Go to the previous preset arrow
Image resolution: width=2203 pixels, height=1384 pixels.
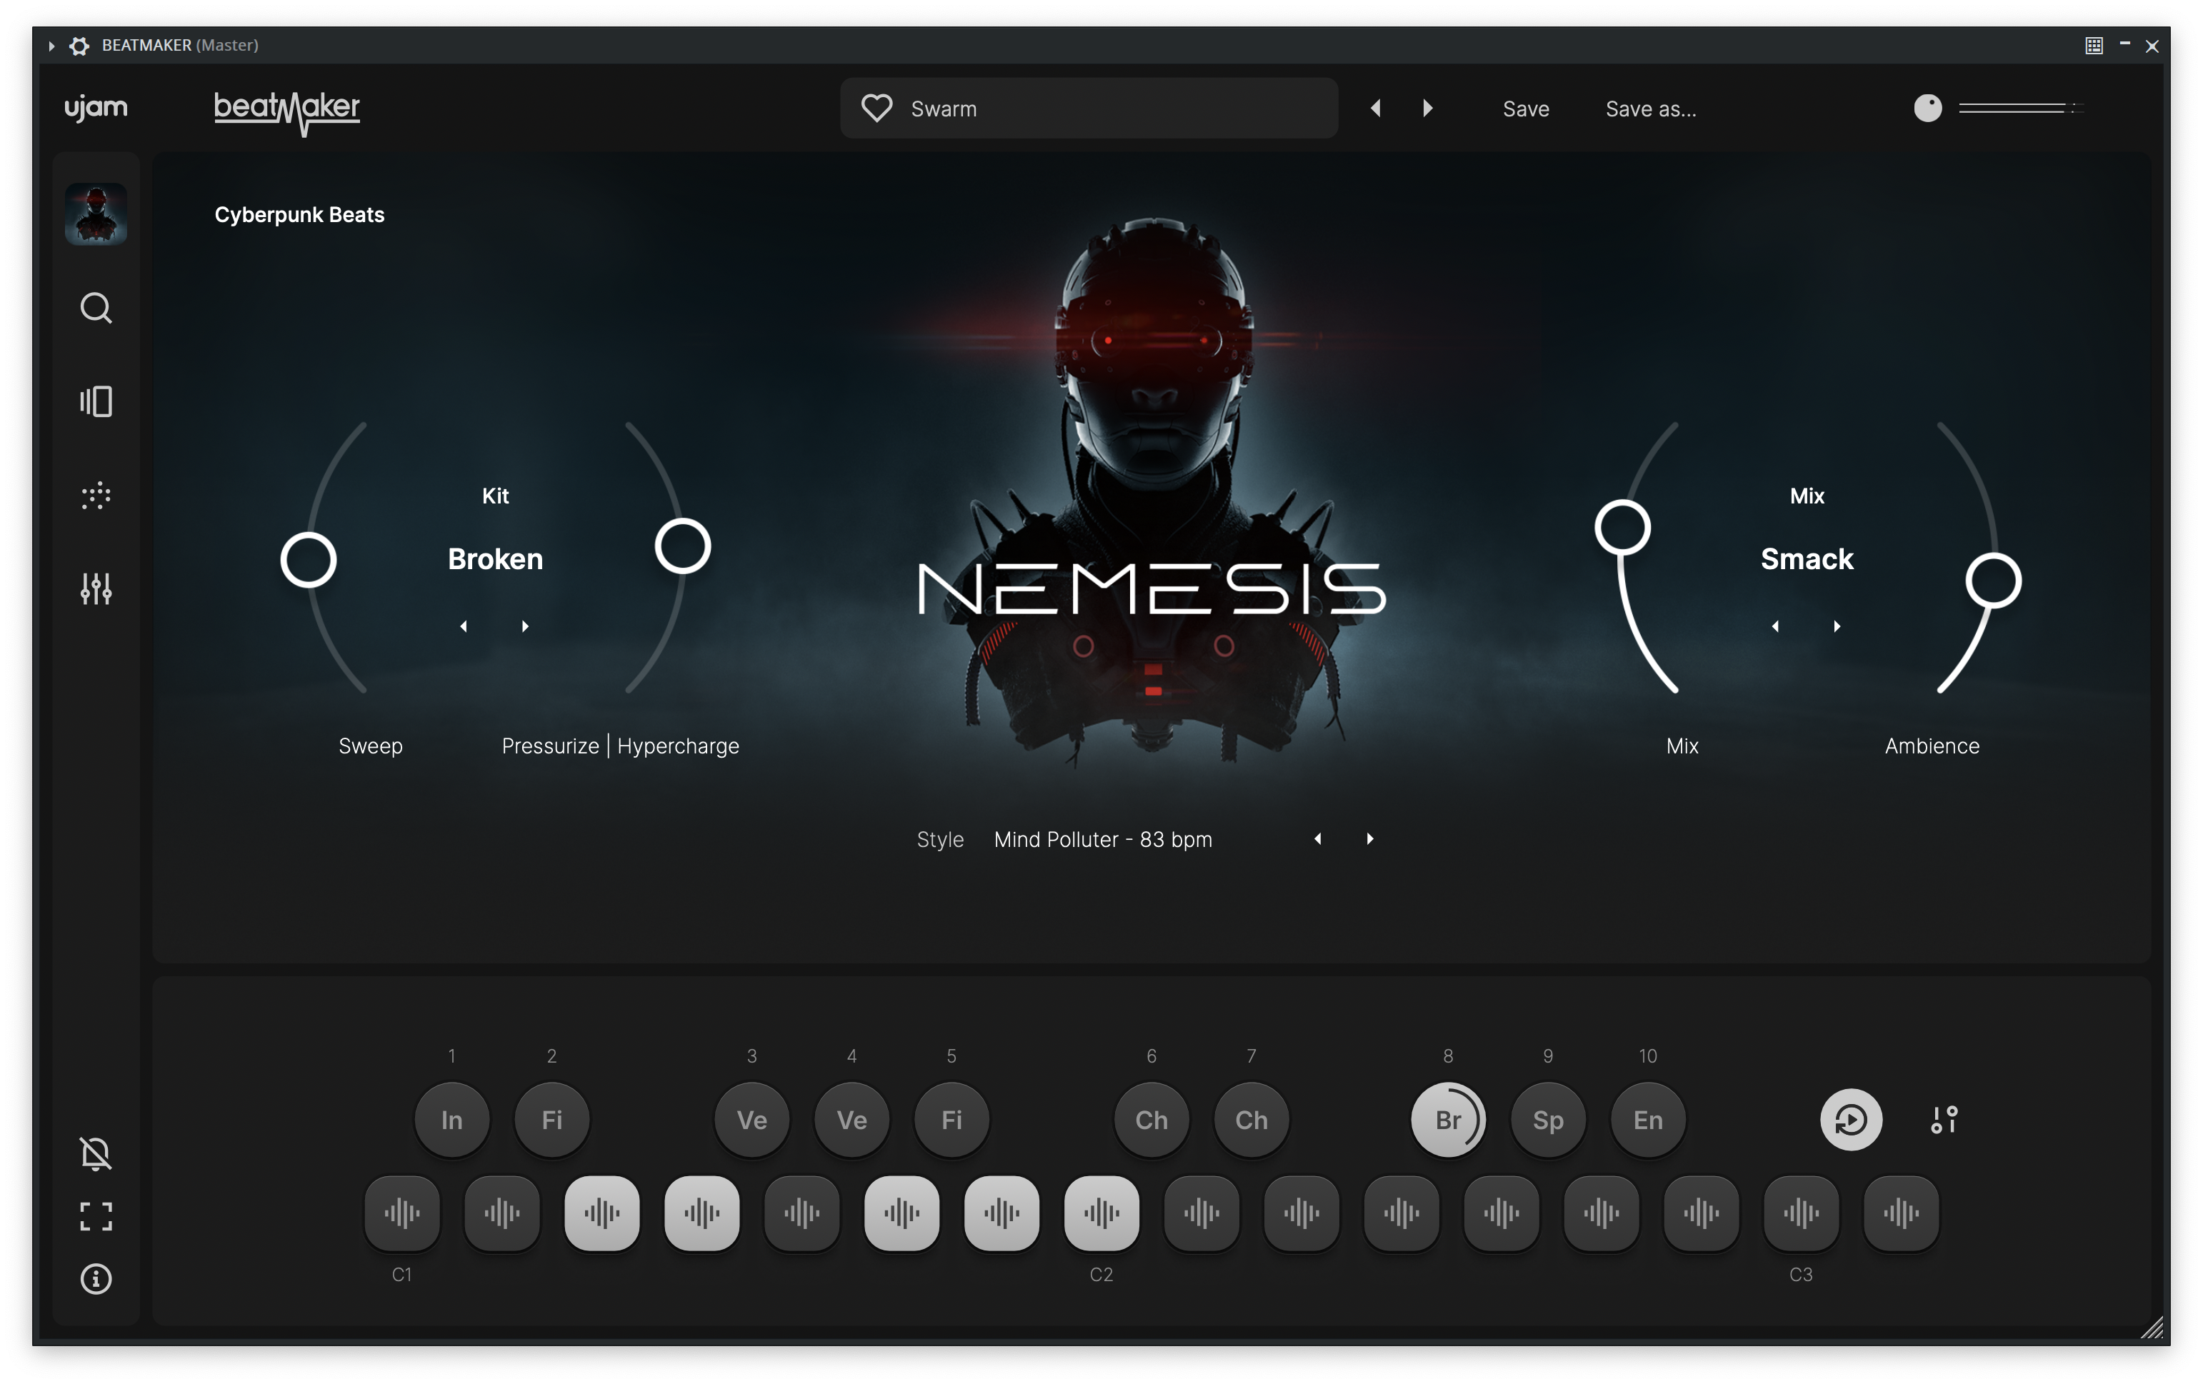[x=1375, y=108]
